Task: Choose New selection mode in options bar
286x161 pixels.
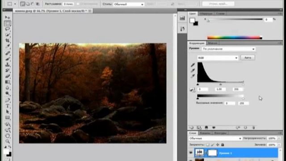Action: [x=22, y=4]
